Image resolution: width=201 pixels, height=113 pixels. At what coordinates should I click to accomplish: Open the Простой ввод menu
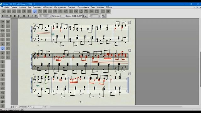point(83,7)
